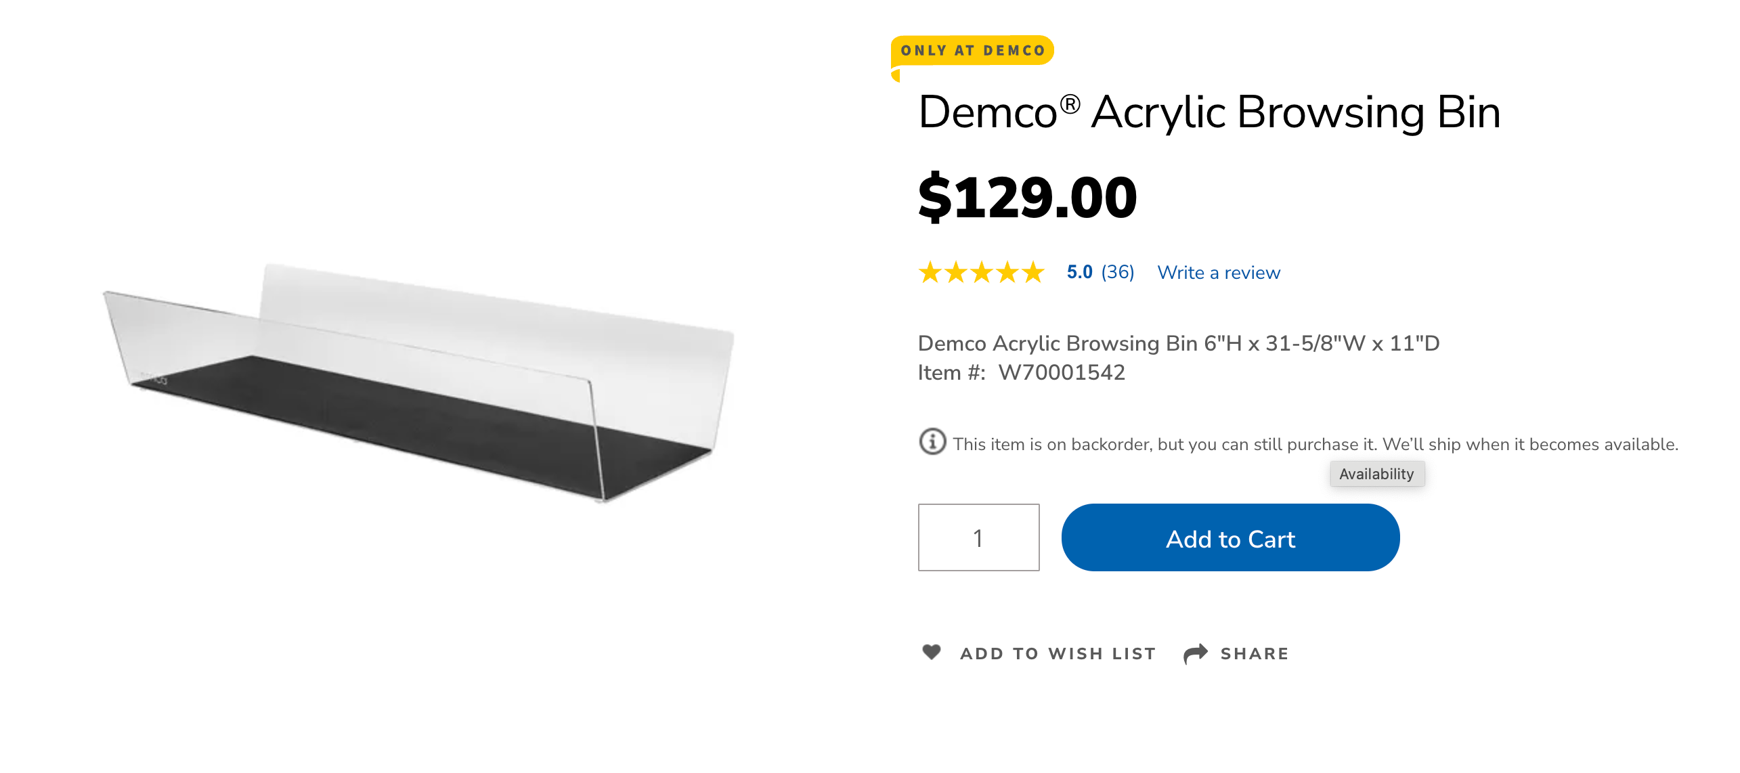Focus the quantity input field

click(x=978, y=537)
